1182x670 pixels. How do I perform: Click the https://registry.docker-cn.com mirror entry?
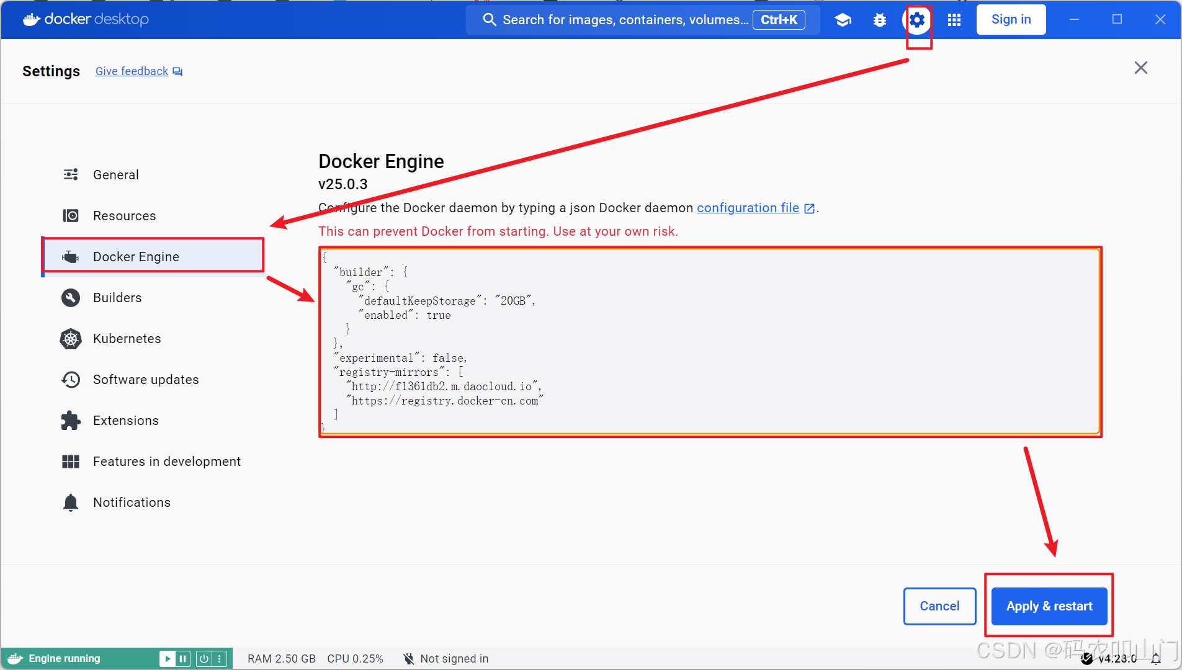point(445,401)
